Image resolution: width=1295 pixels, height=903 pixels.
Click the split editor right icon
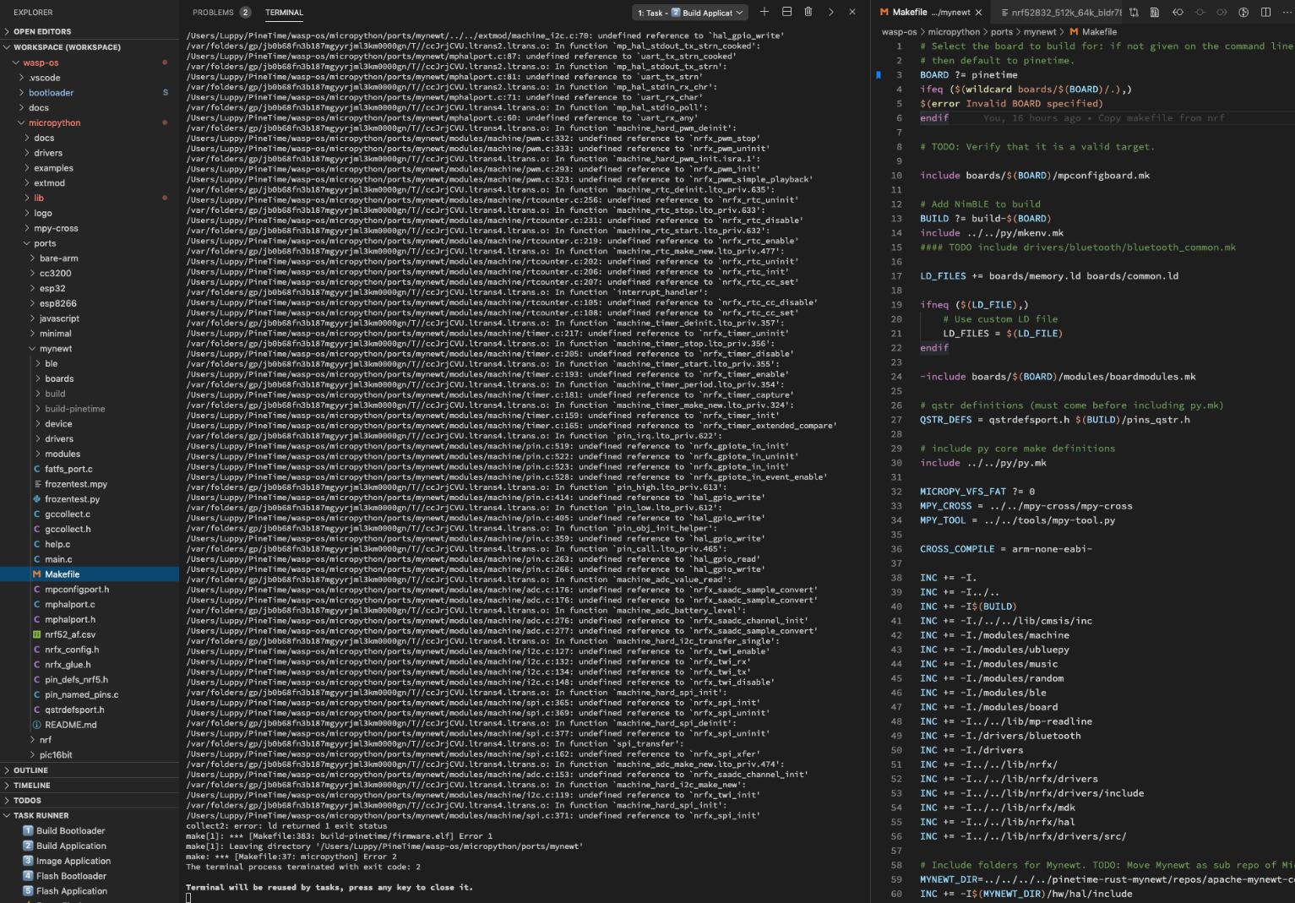(1265, 12)
